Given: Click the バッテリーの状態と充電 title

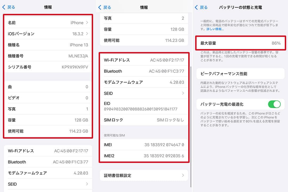Looking at the screenshot, I should (241, 7).
